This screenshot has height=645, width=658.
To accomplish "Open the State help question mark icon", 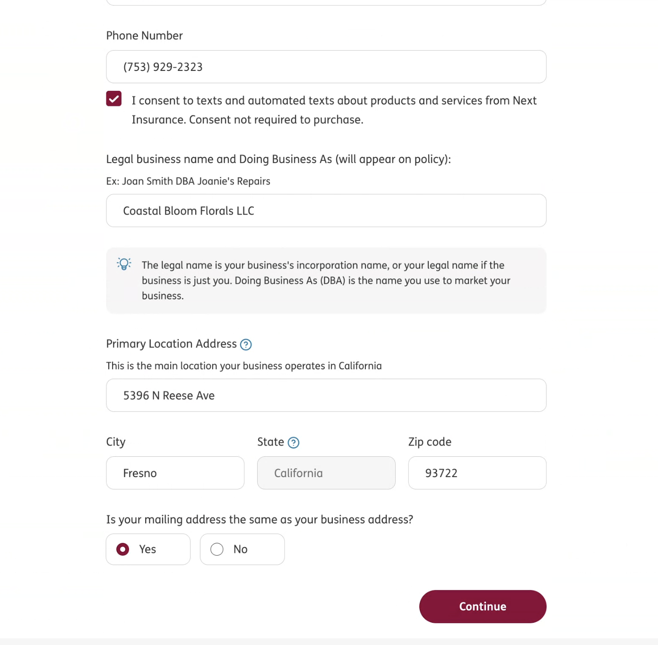I will [294, 443].
